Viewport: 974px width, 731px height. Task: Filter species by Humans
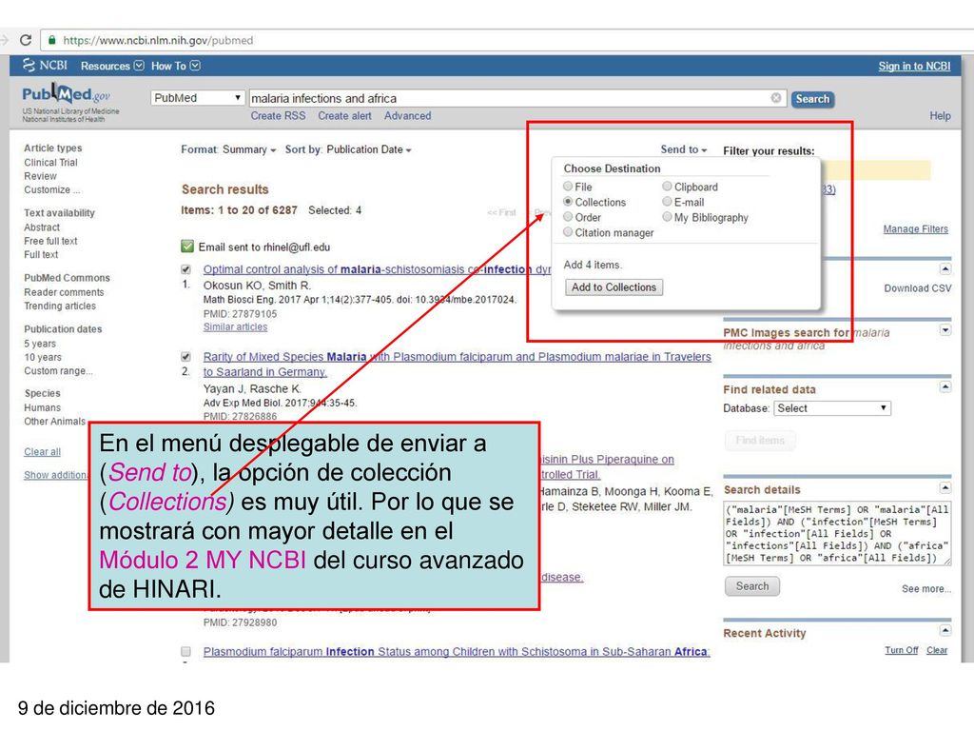point(42,407)
